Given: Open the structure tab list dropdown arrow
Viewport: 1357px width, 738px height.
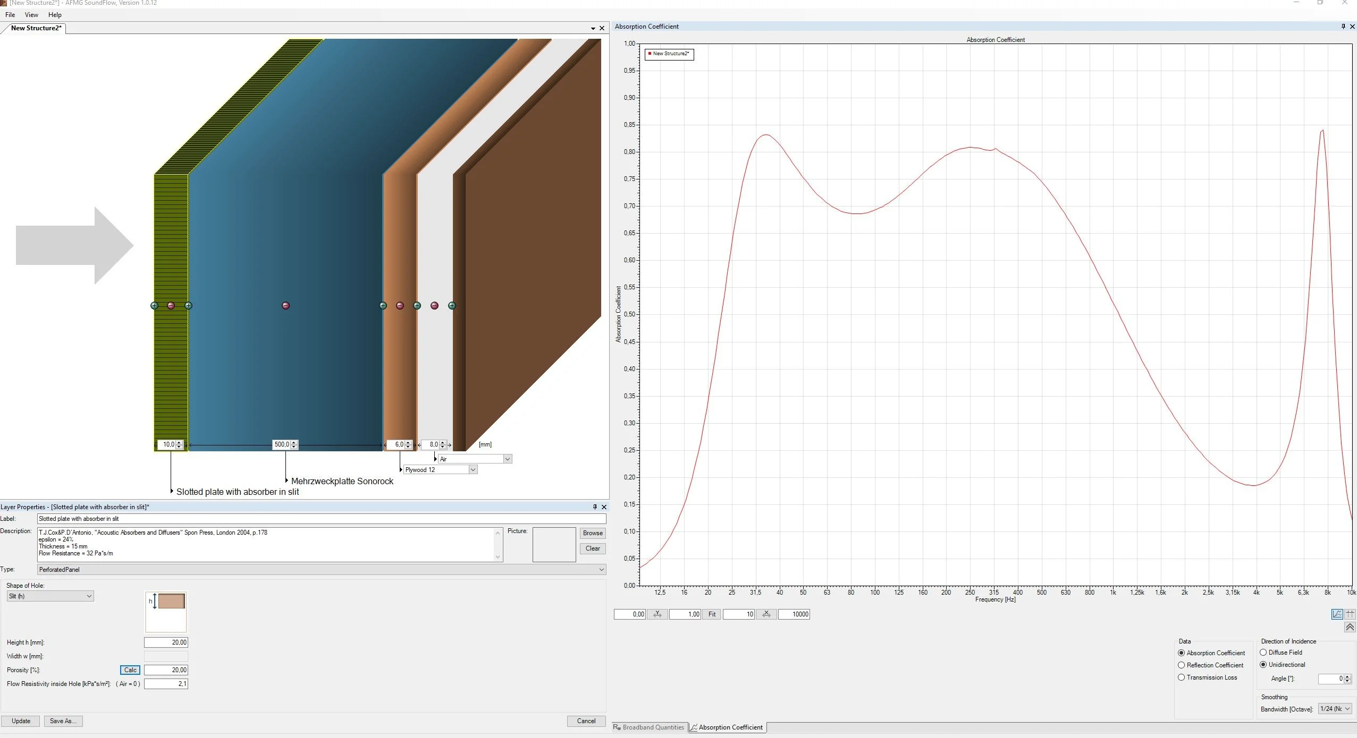Looking at the screenshot, I should 593,28.
